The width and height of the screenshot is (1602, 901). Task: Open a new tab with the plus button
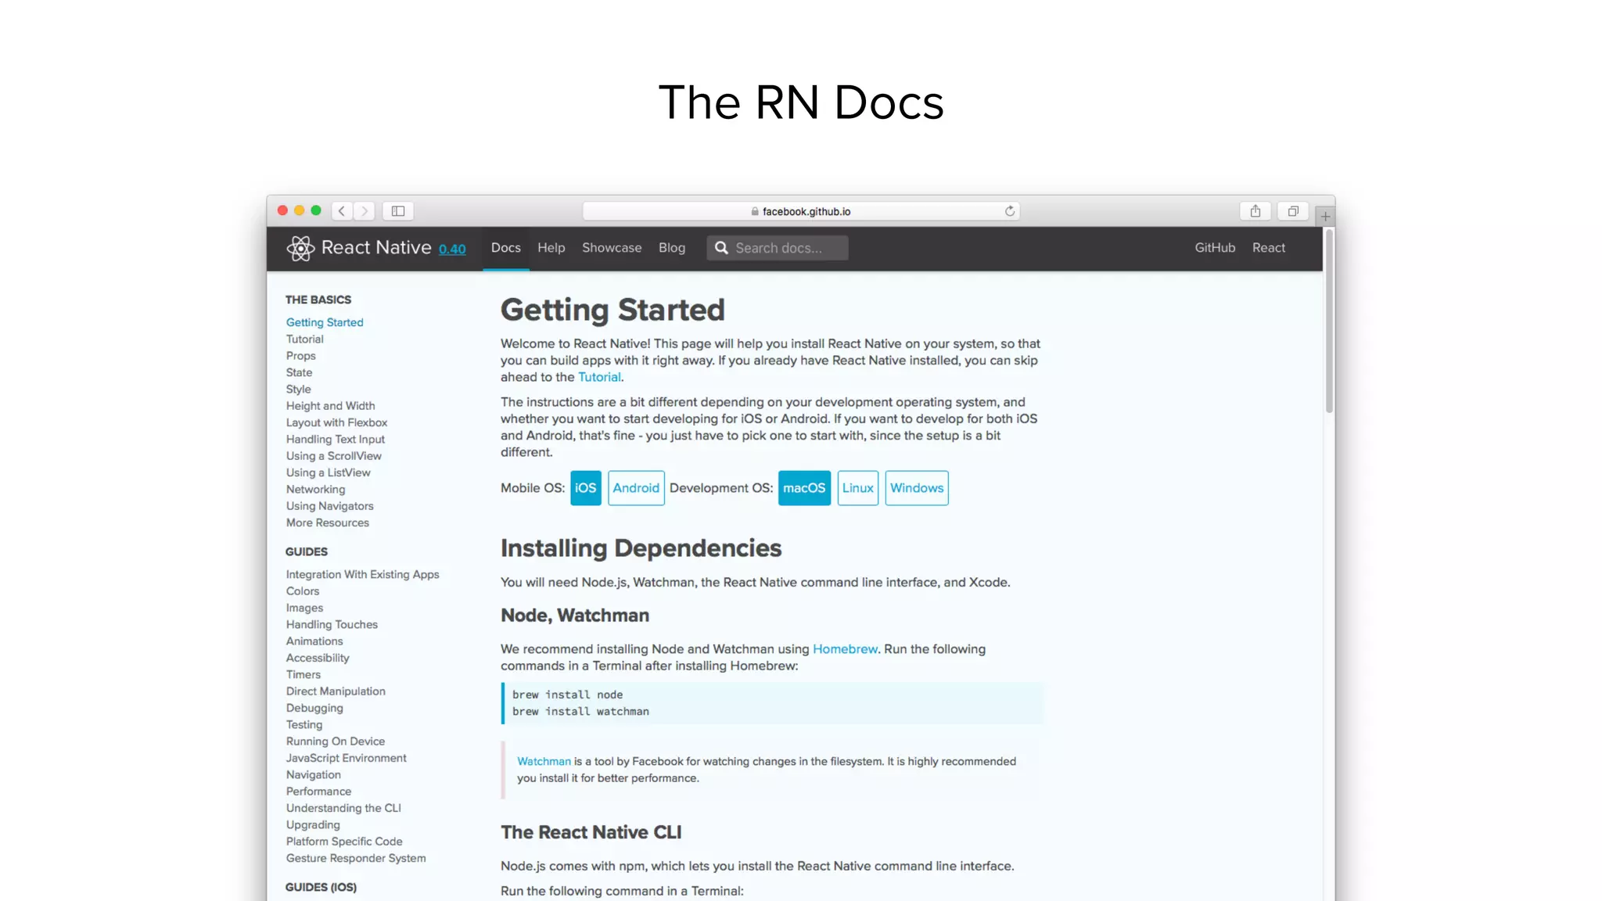pyautogui.click(x=1325, y=216)
